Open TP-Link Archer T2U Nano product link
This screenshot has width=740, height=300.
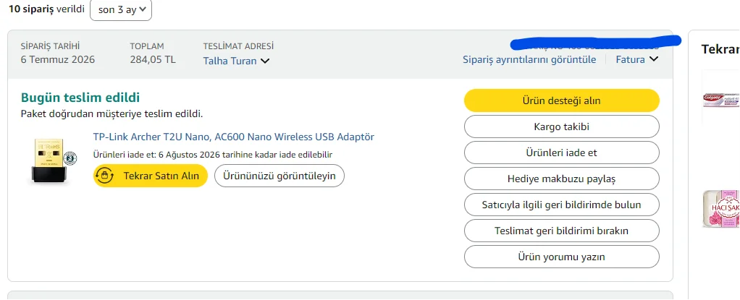[x=234, y=137]
